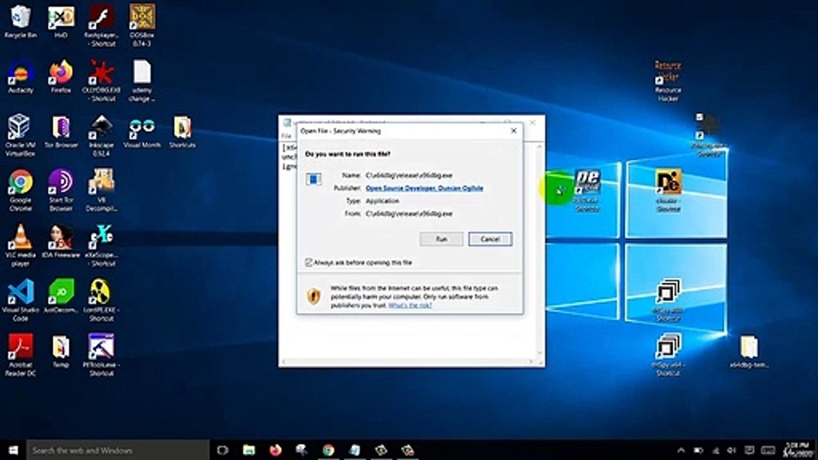
Task: Launch the HxD hex editor shortcut
Action: coord(61,21)
